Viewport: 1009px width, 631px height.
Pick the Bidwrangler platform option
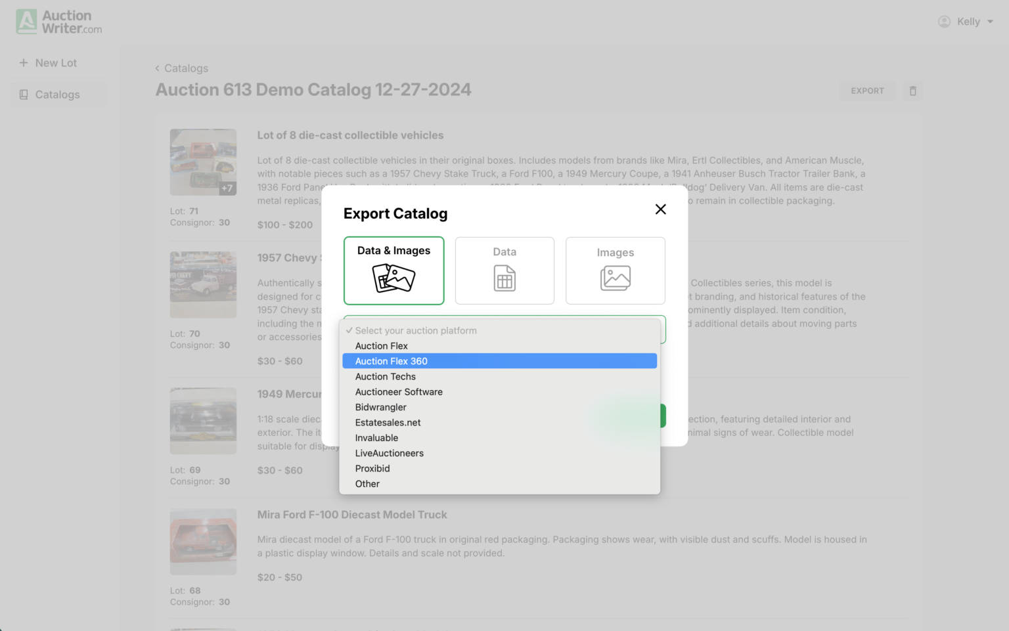click(x=380, y=407)
